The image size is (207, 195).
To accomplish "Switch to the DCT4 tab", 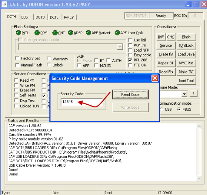I will pos(12,17).
